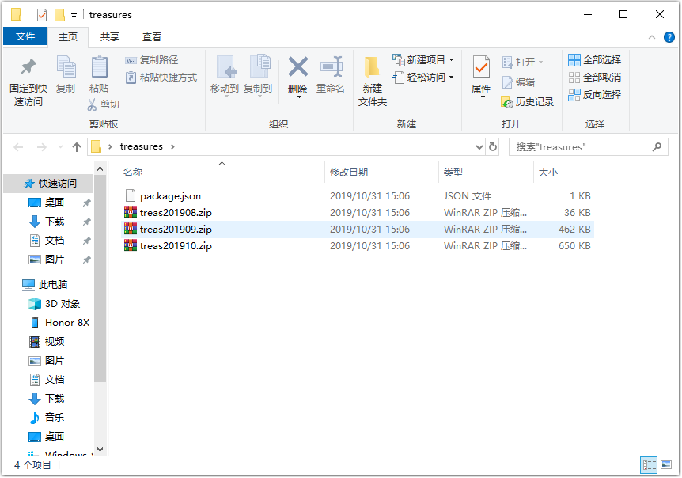Click the Refresh button beside address bar
This screenshot has width=682, height=478.
pos(493,147)
